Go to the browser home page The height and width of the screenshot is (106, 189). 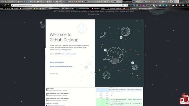tap(9, 5)
